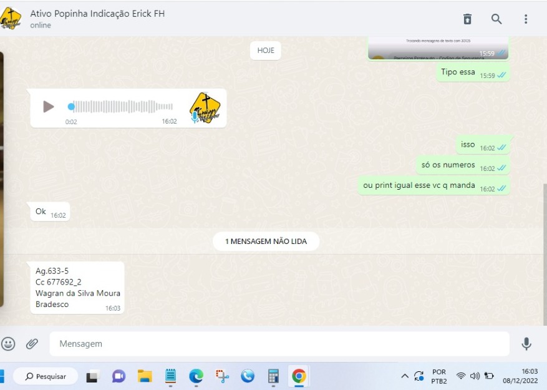Viewport: 547px width, 390px height.
Task: Open Microsoft Edge from taskbar
Action: click(196, 376)
